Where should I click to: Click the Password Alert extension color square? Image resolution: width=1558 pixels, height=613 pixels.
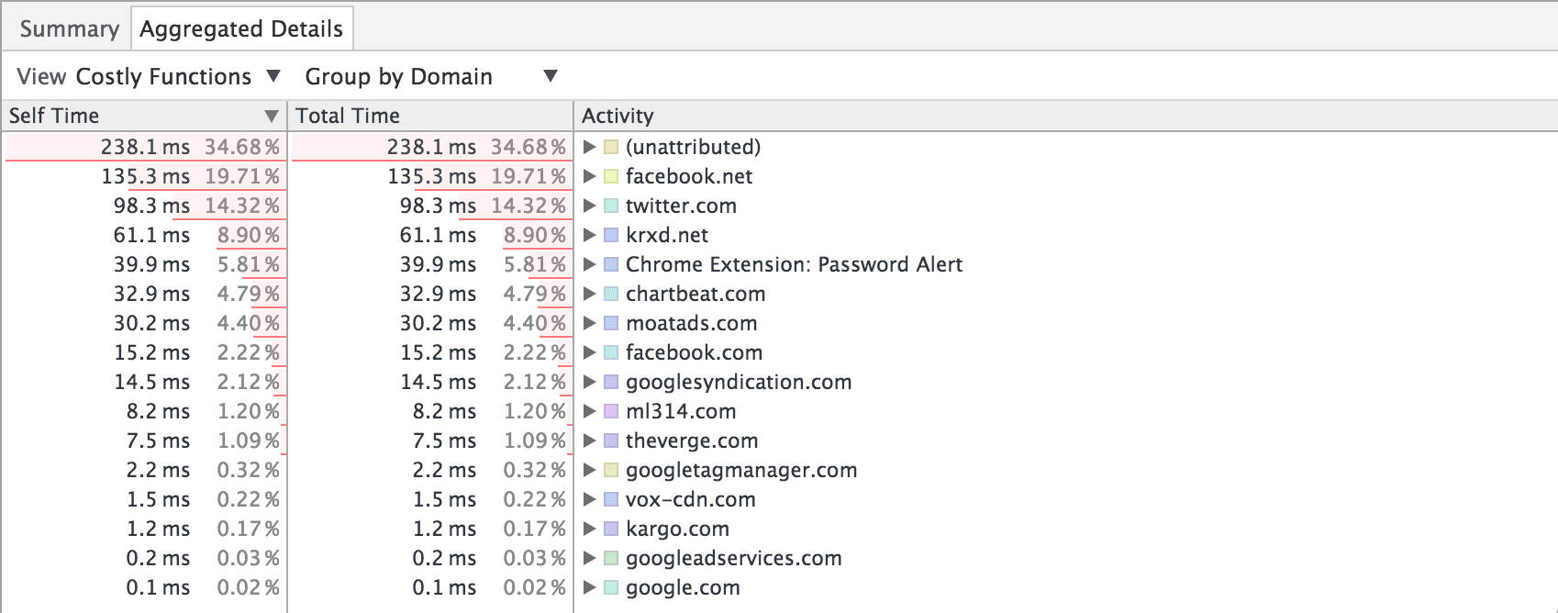(611, 265)
